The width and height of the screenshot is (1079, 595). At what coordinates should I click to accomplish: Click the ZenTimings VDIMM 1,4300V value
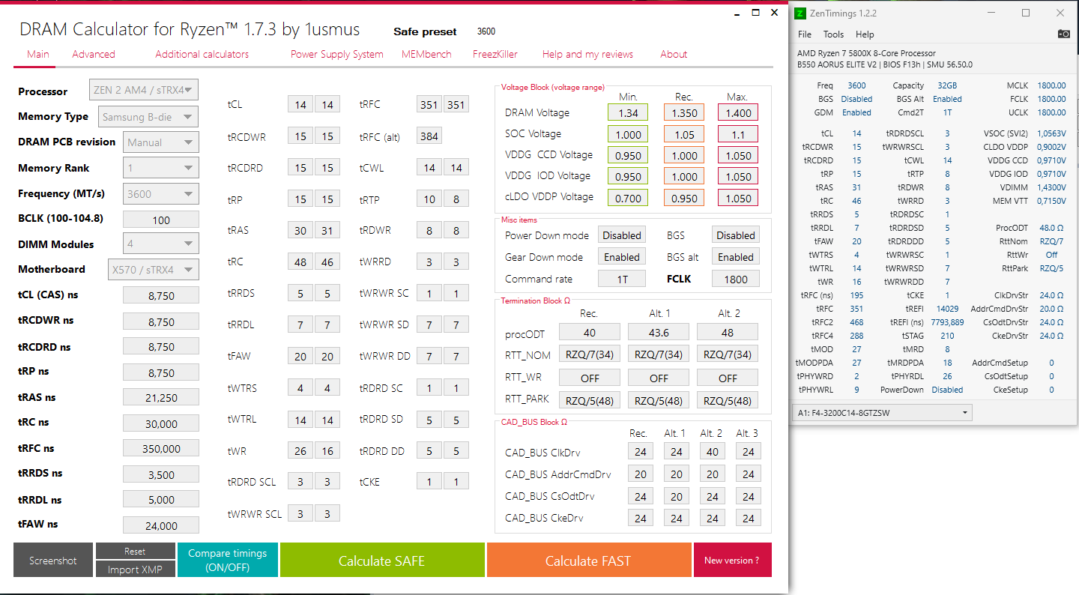click(x=1051, y=187)
